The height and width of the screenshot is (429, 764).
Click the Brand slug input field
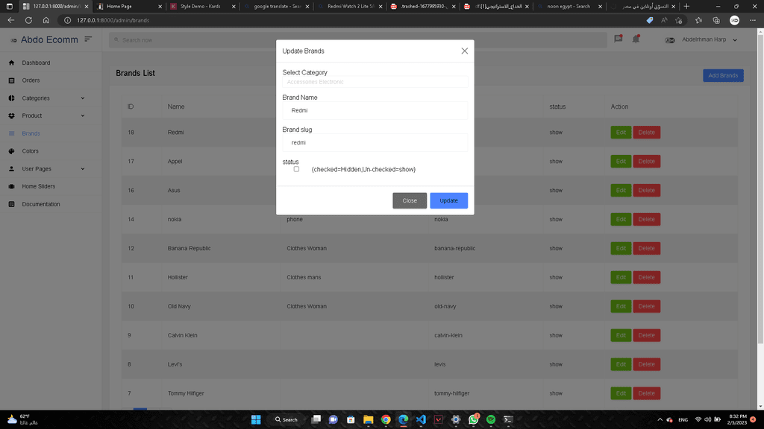pos(375,142)
